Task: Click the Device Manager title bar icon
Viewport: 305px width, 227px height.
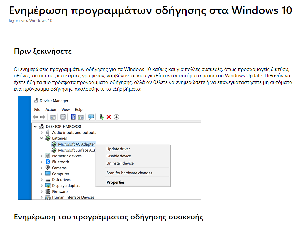Action: (36, 100)
